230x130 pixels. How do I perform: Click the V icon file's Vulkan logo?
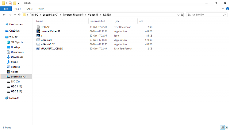(x=38, y=35)
